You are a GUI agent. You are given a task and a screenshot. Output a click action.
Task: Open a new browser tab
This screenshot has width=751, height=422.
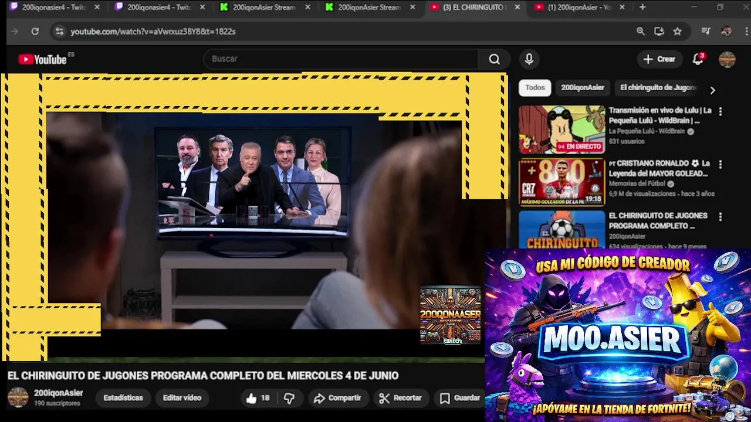(642, 7)
